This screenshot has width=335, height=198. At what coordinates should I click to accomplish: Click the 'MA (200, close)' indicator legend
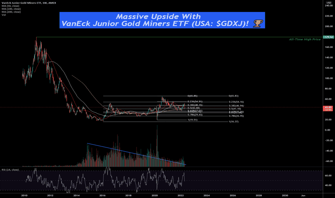pyautogui.click(x=11, y=12)
